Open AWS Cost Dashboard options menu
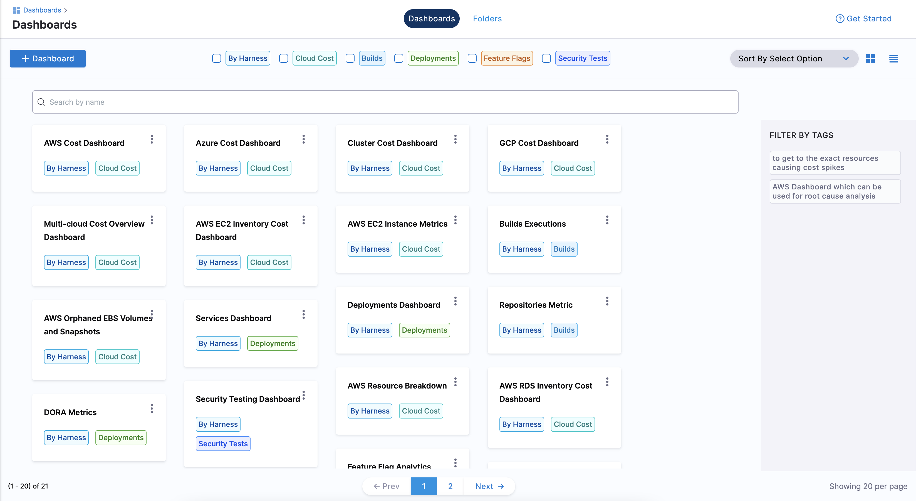The height and width of the screenshot is (501, 916). pos(152,139)
